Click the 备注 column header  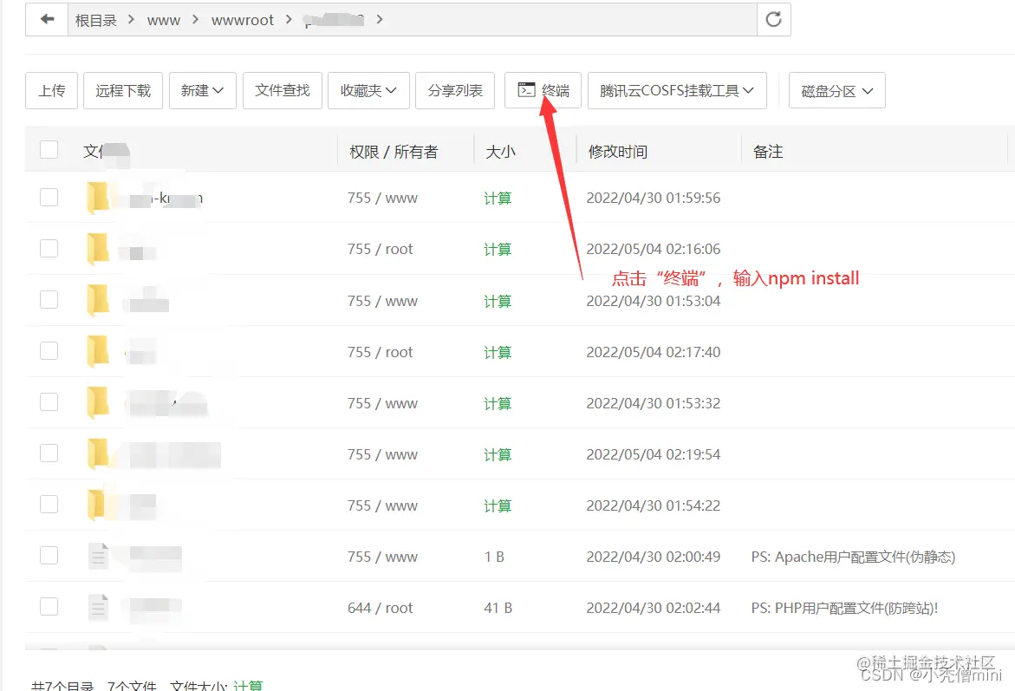[768, 152]
